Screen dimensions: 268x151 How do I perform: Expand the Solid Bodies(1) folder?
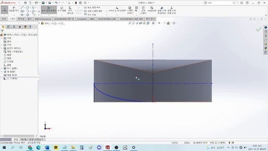tap(2, 48)
